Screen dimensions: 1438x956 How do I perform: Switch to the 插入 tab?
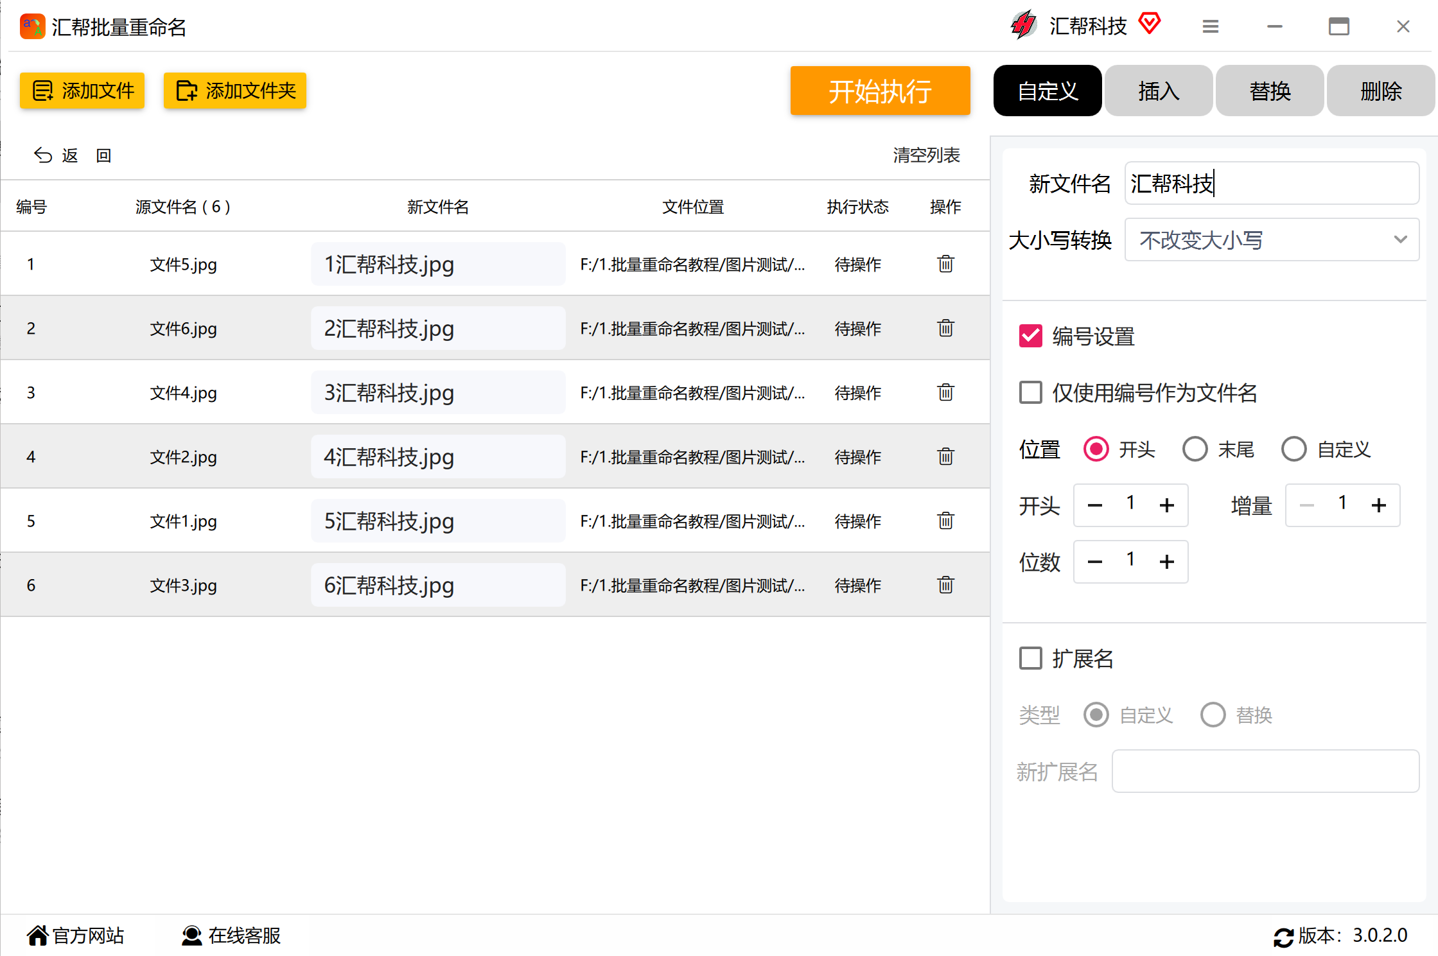tap(1158, 91)
